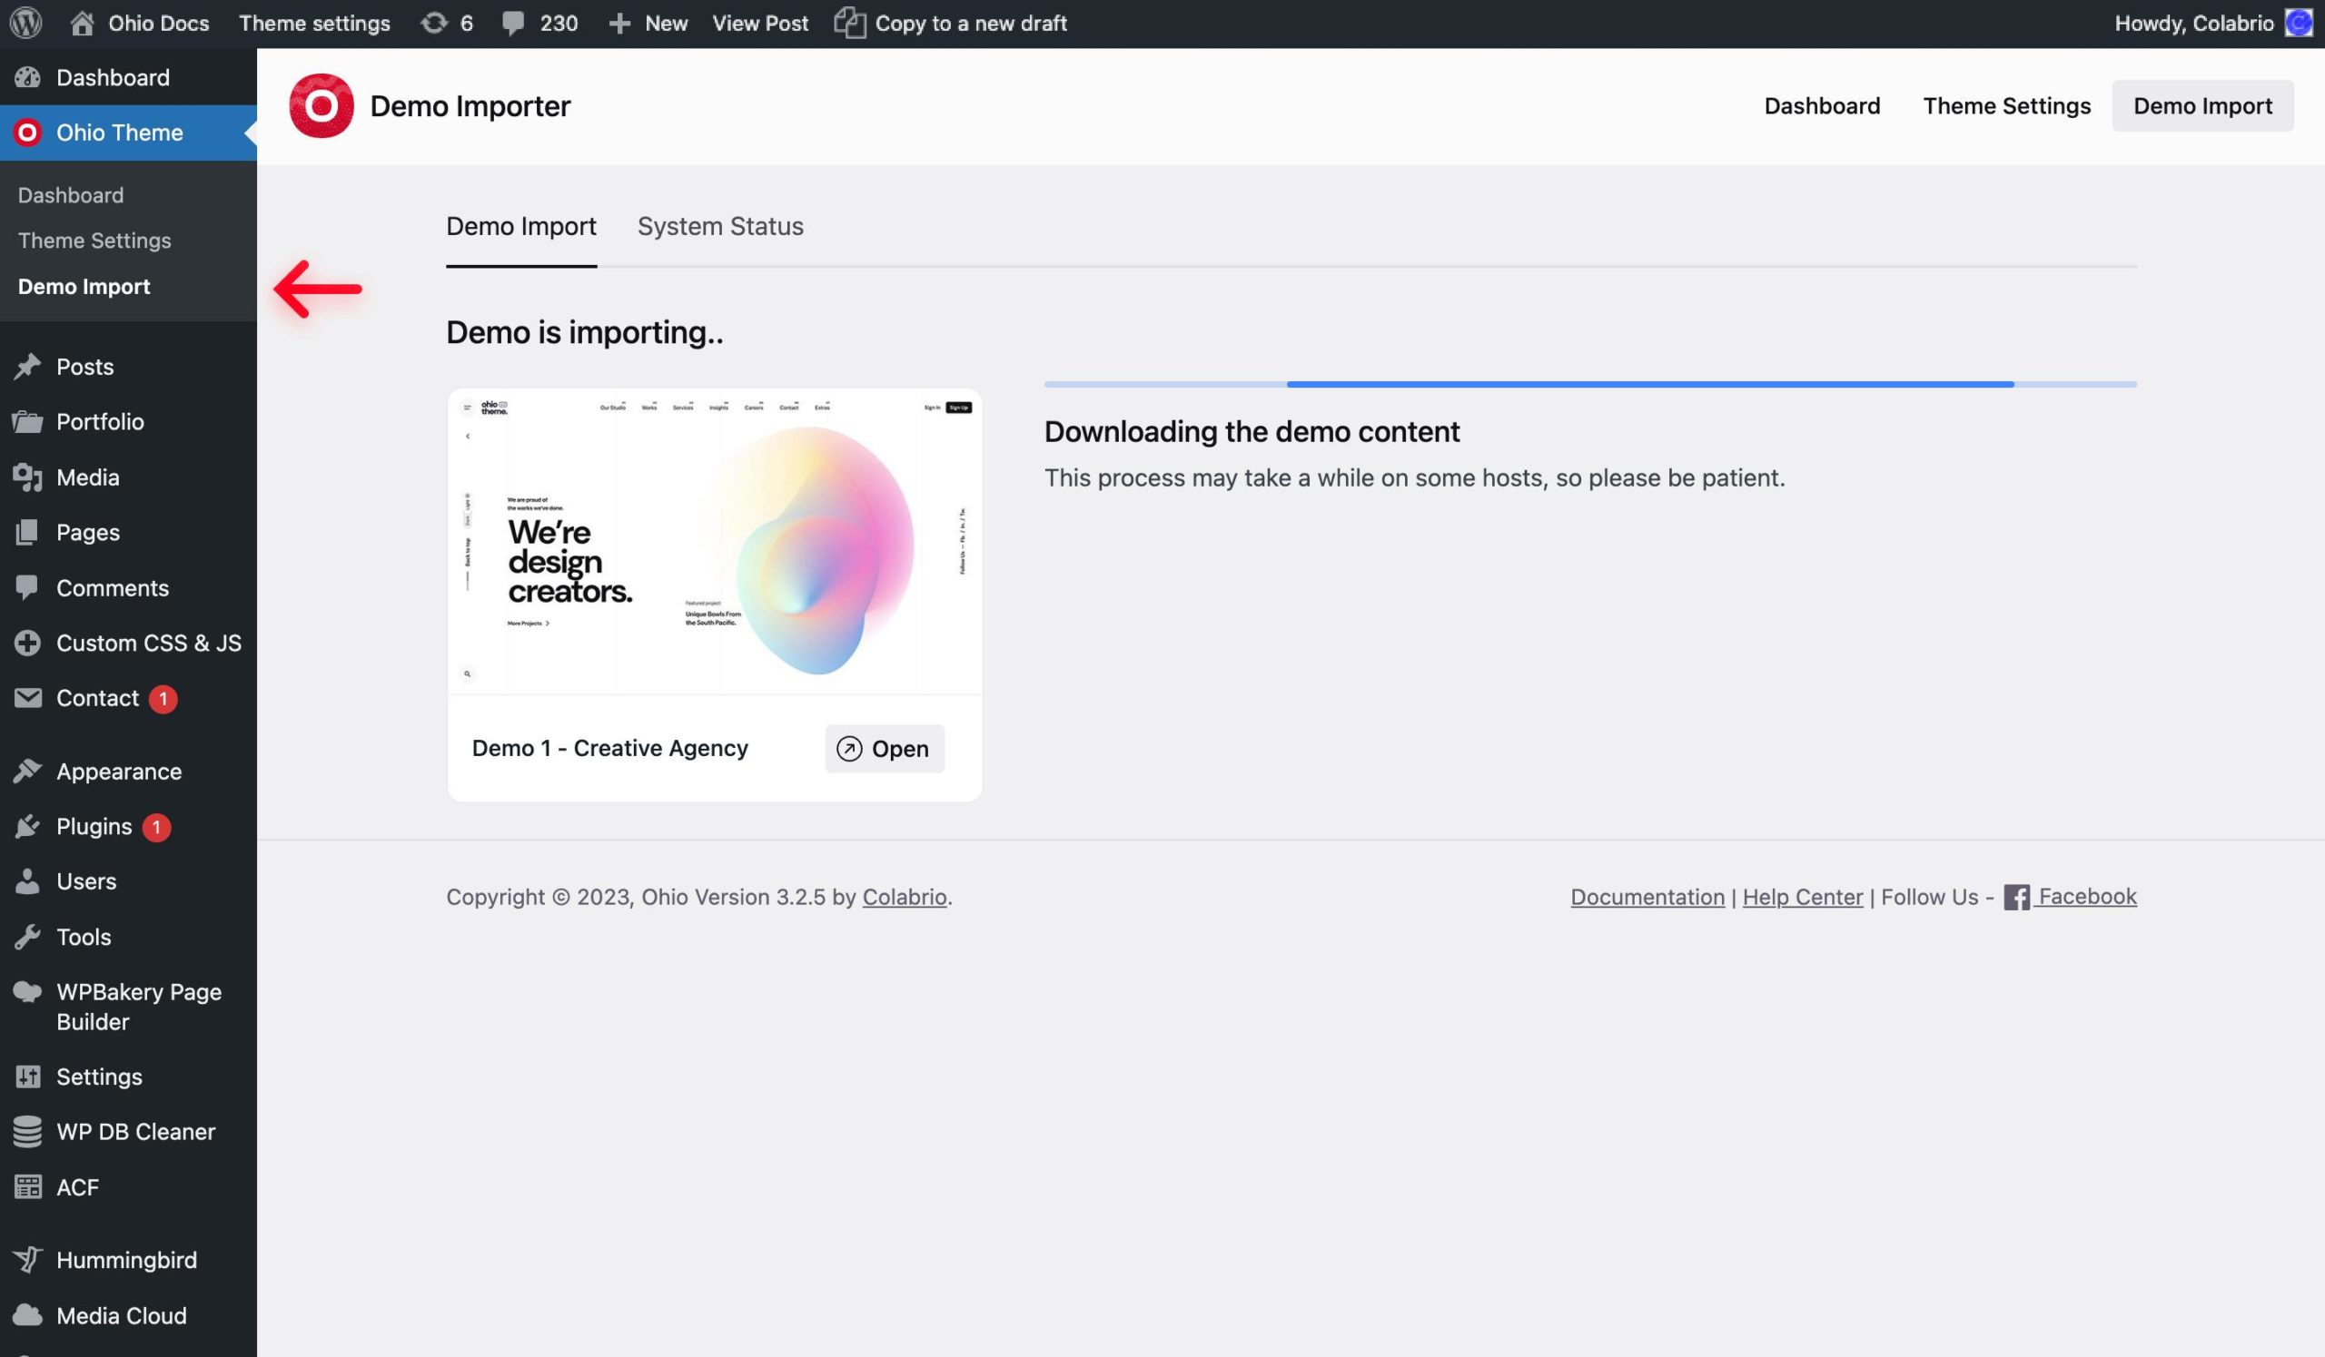
Task: Click the WordPress logo in admin bar
Action: (25, 23)
